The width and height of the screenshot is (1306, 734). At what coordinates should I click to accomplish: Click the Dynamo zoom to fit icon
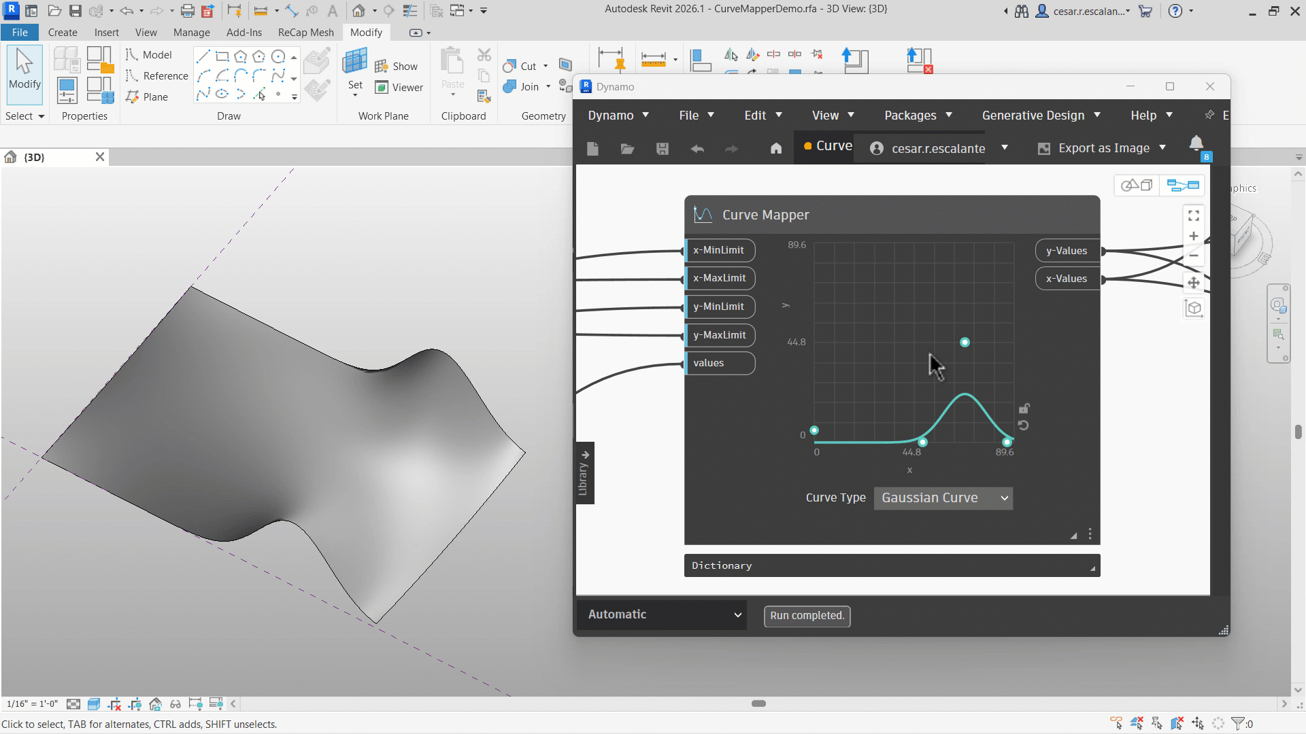coord(1193,215)
